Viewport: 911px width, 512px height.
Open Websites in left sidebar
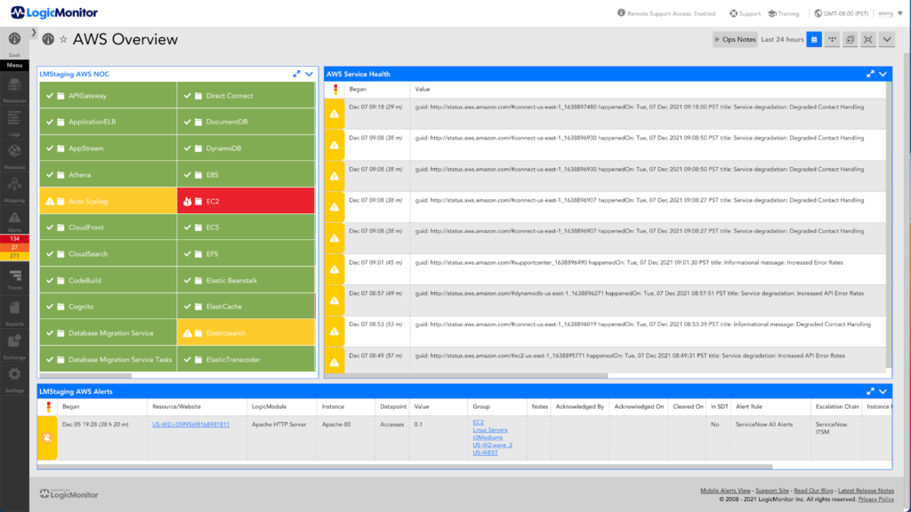coord(14,156)
